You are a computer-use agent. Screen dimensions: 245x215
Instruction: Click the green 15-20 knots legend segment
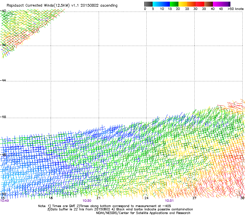point(174,4)
